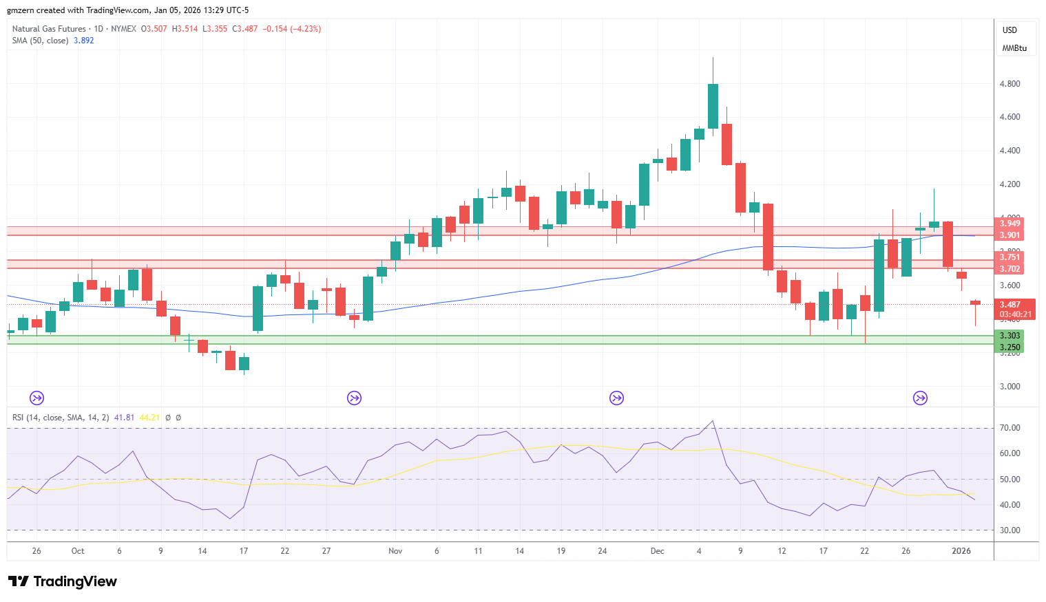
Task: Click the contract rollover marker near September 26
Action: click(36, 398)
